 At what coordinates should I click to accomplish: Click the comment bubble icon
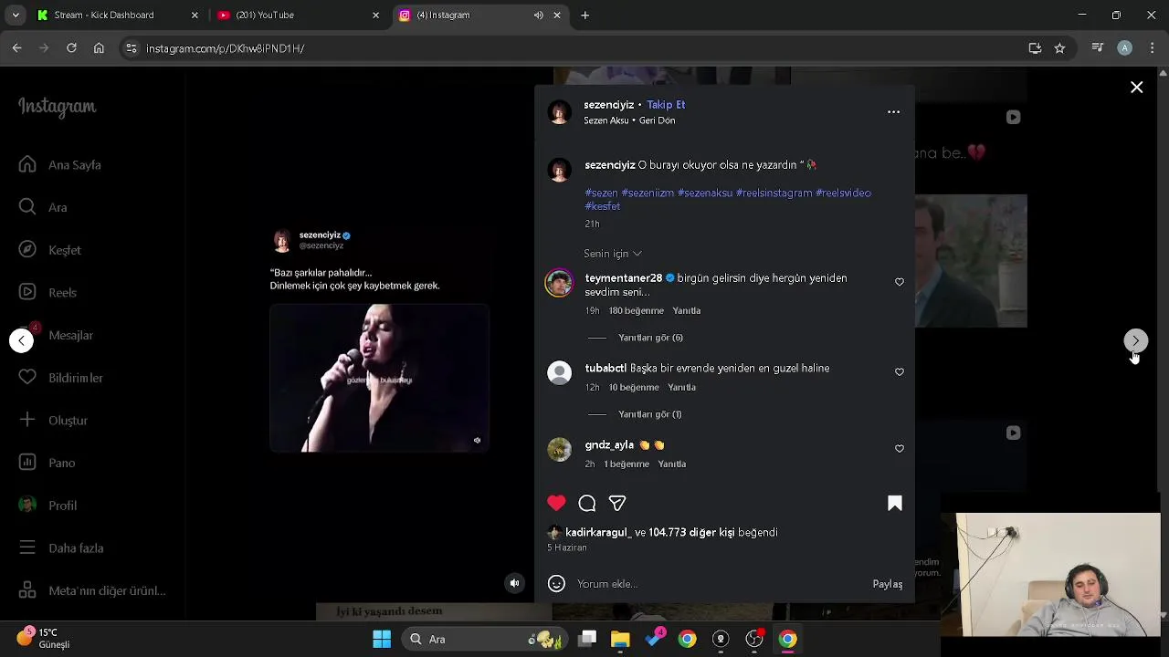pyautogui.click(x=587, y=503)
